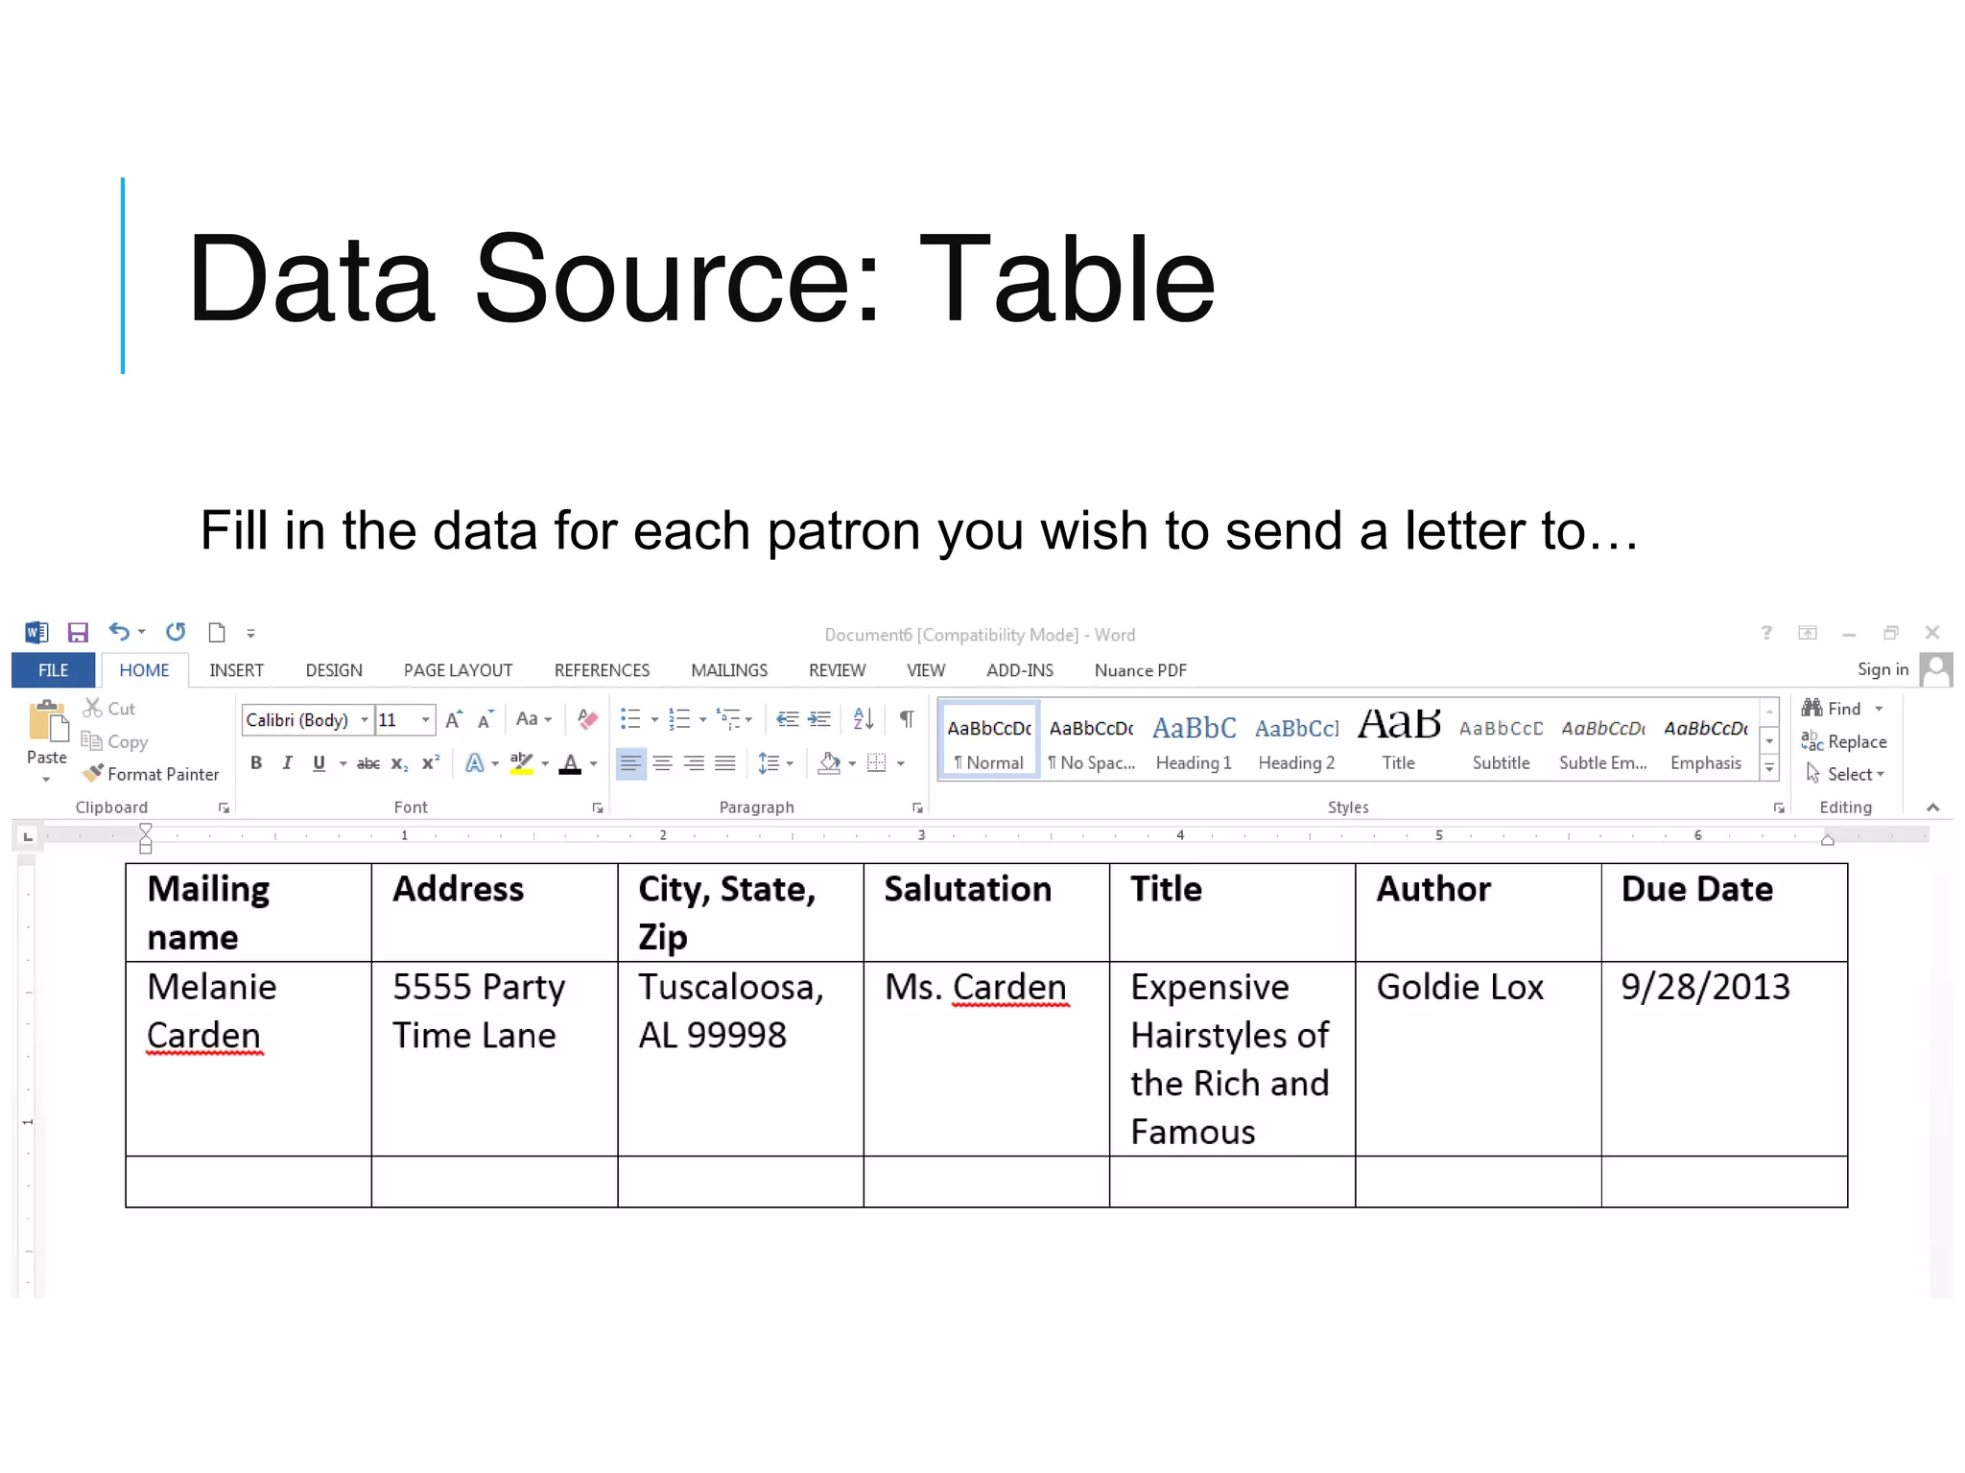The width and height of the screenshot is (1965, 1473).
Task: Apply Subtitle style from gallery
Action: tap(1501, 741)
